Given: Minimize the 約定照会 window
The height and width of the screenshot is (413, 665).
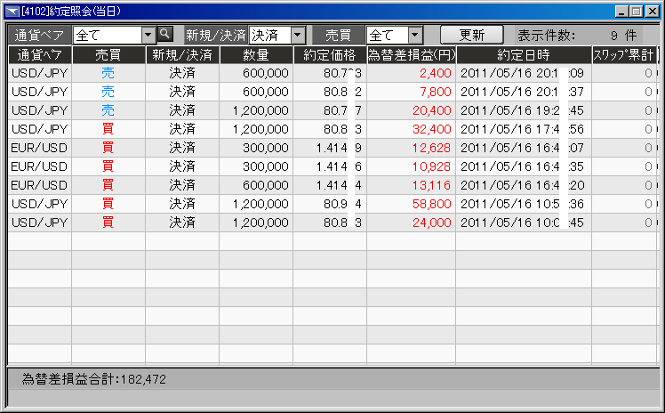Looking at the screenshot, I should tap(619, 12).
